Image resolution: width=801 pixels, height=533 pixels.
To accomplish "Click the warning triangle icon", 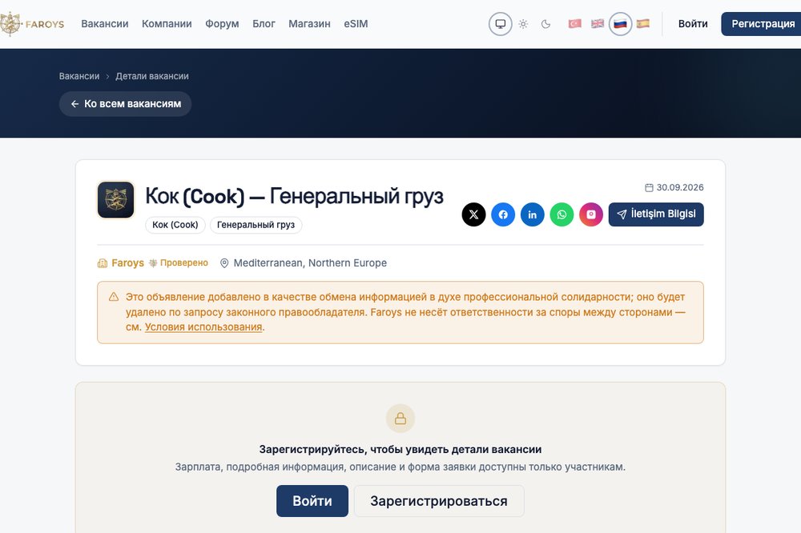I will [114, 297].
